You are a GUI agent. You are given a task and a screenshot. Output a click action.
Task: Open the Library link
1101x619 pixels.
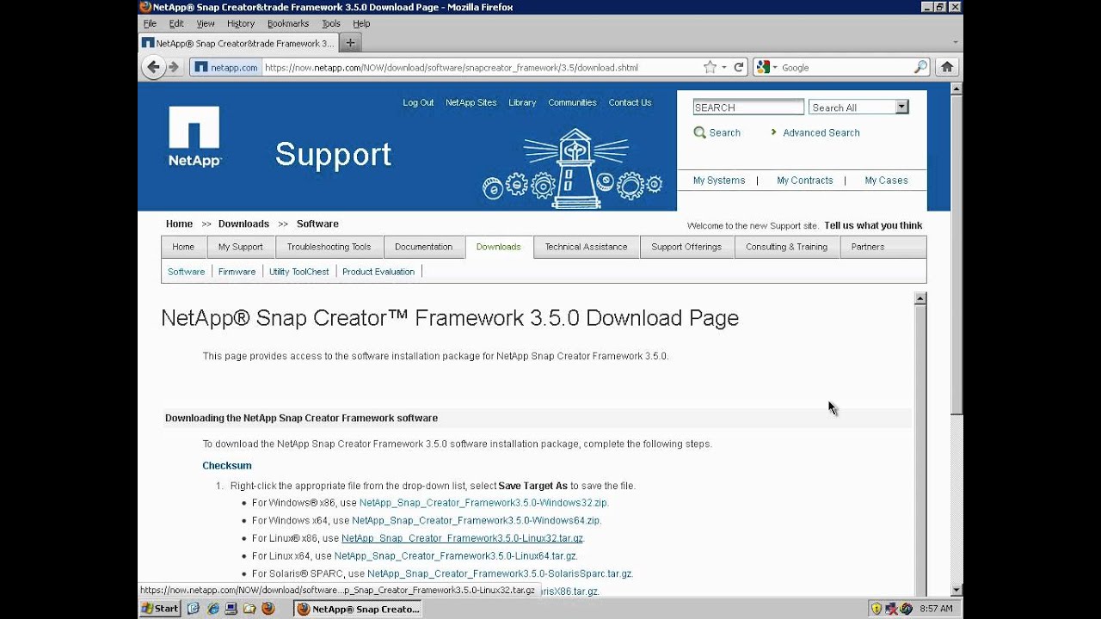[x=522, y=102]
